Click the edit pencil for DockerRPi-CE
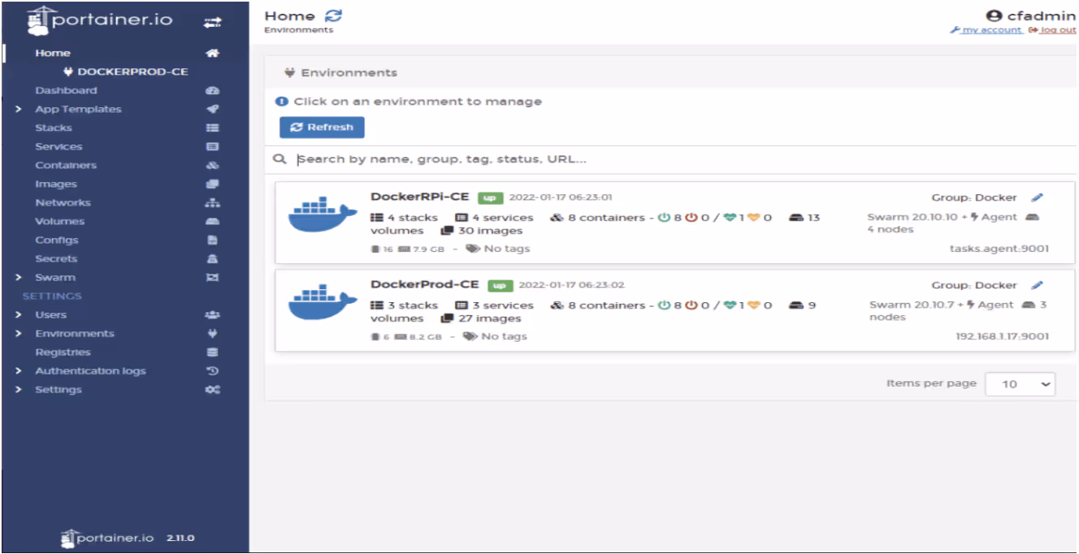The image size is (1079, 554). pyautogui.click(x=1037, y=197)
